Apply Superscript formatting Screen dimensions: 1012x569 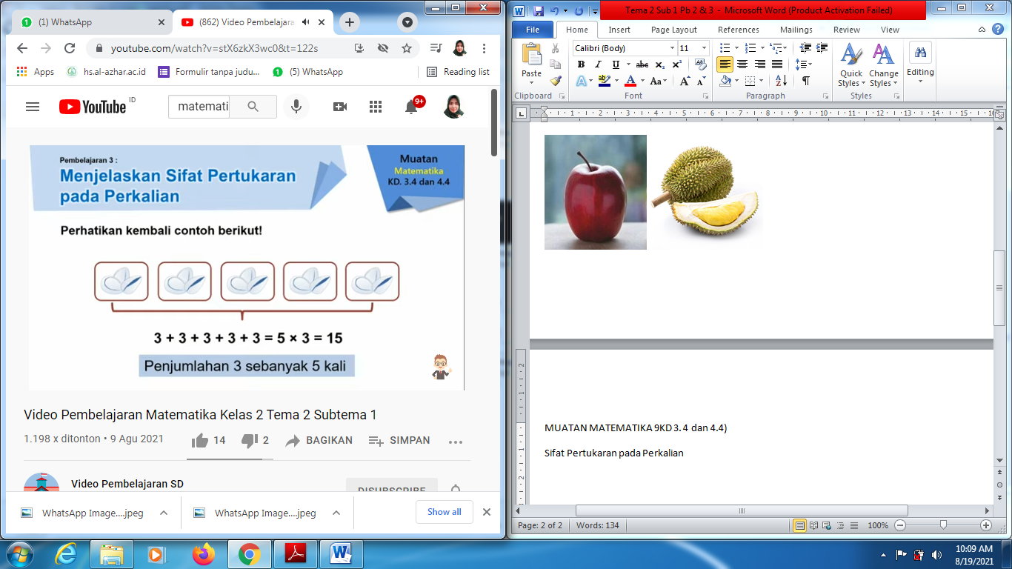point(676,64)
